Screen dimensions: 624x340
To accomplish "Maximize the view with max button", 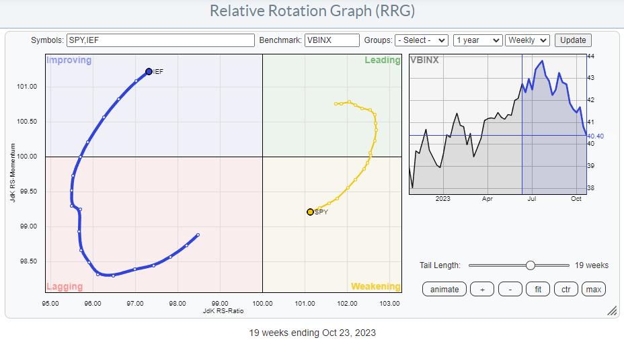I will point(593,289).
